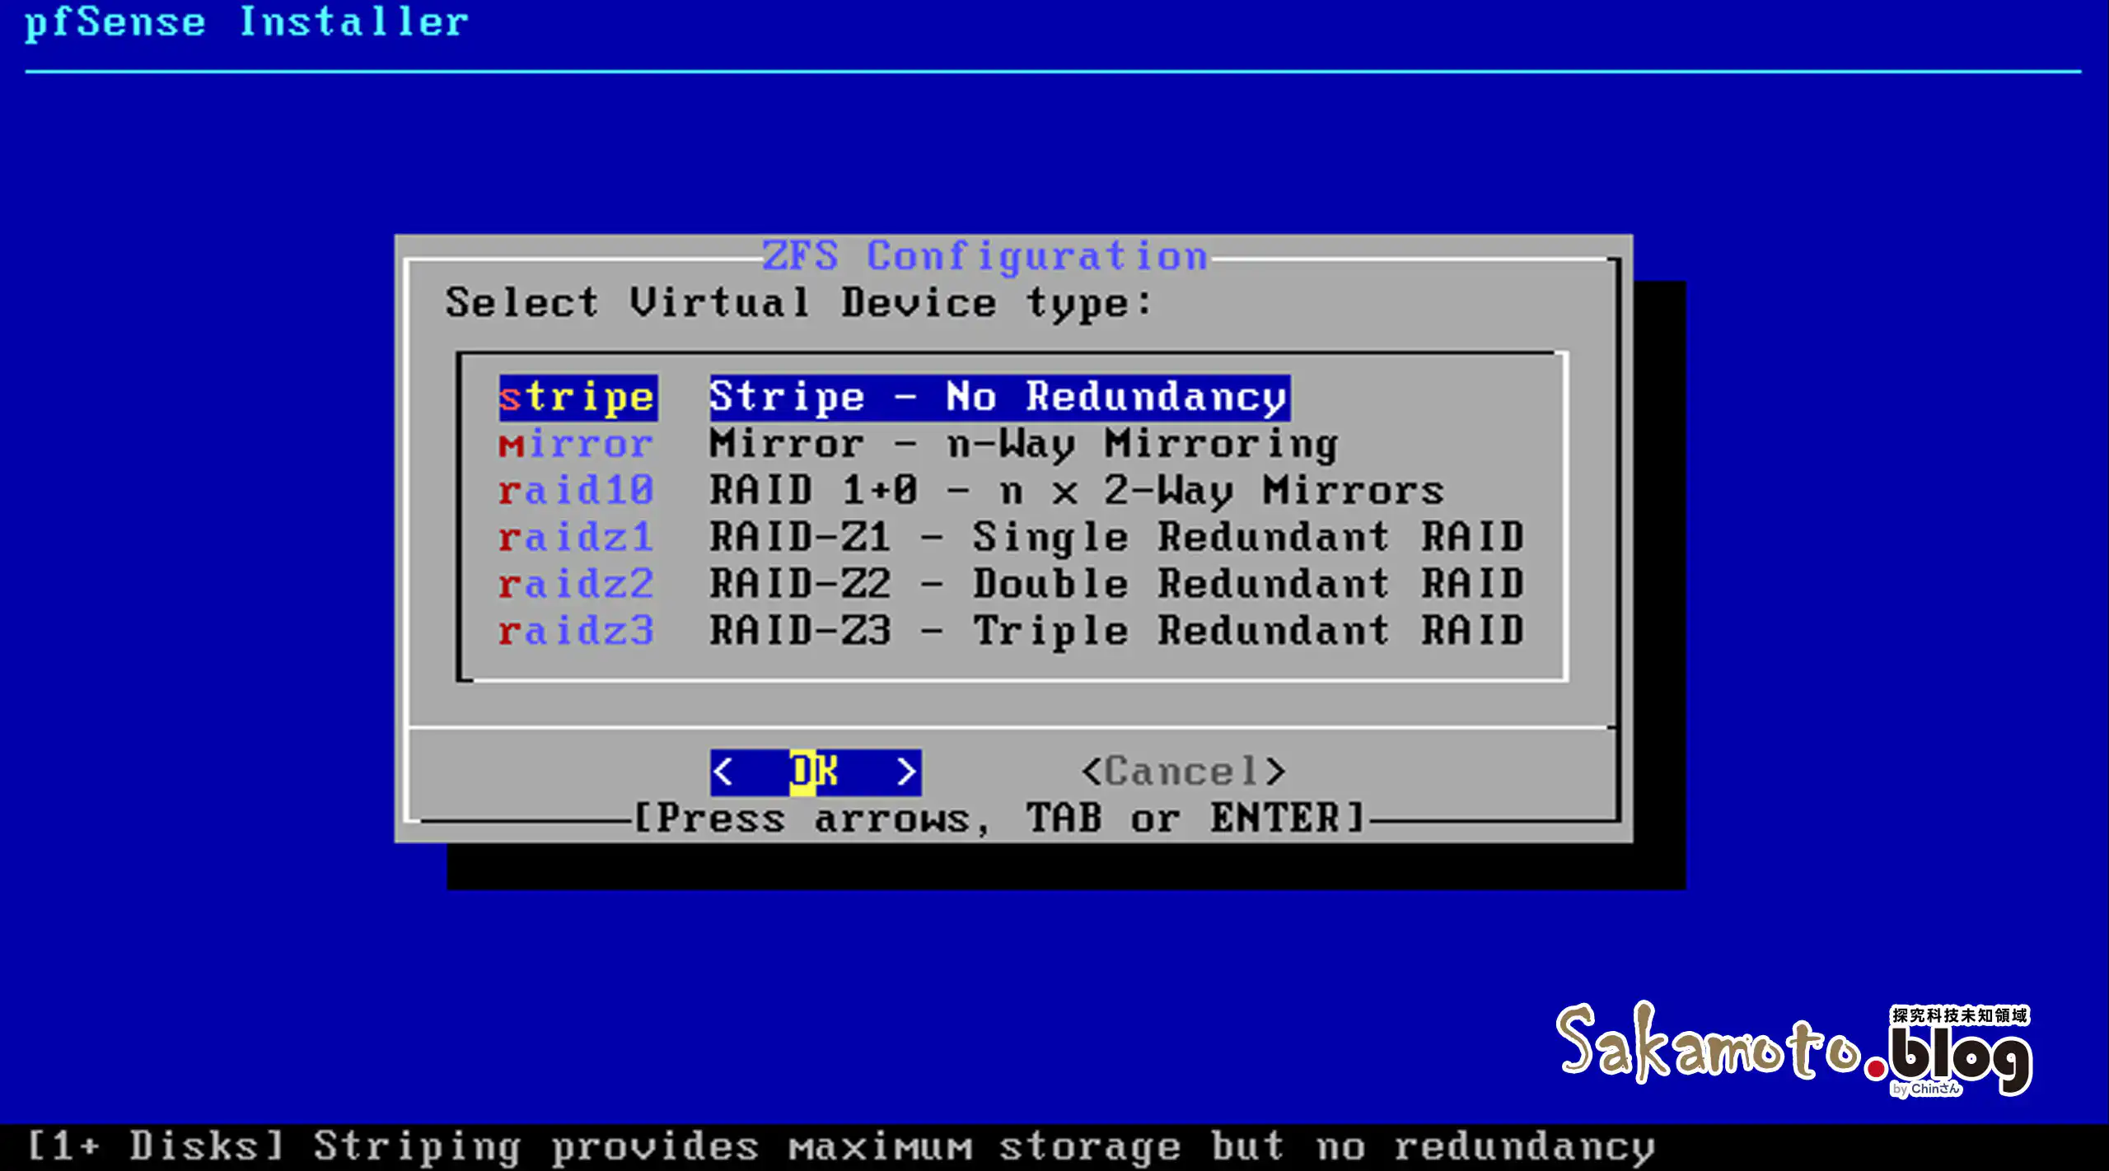Viewport: 2109px width, 1171px height.
Task: Click the left arrow bracket of OK
Action: (x=725, y=770)
